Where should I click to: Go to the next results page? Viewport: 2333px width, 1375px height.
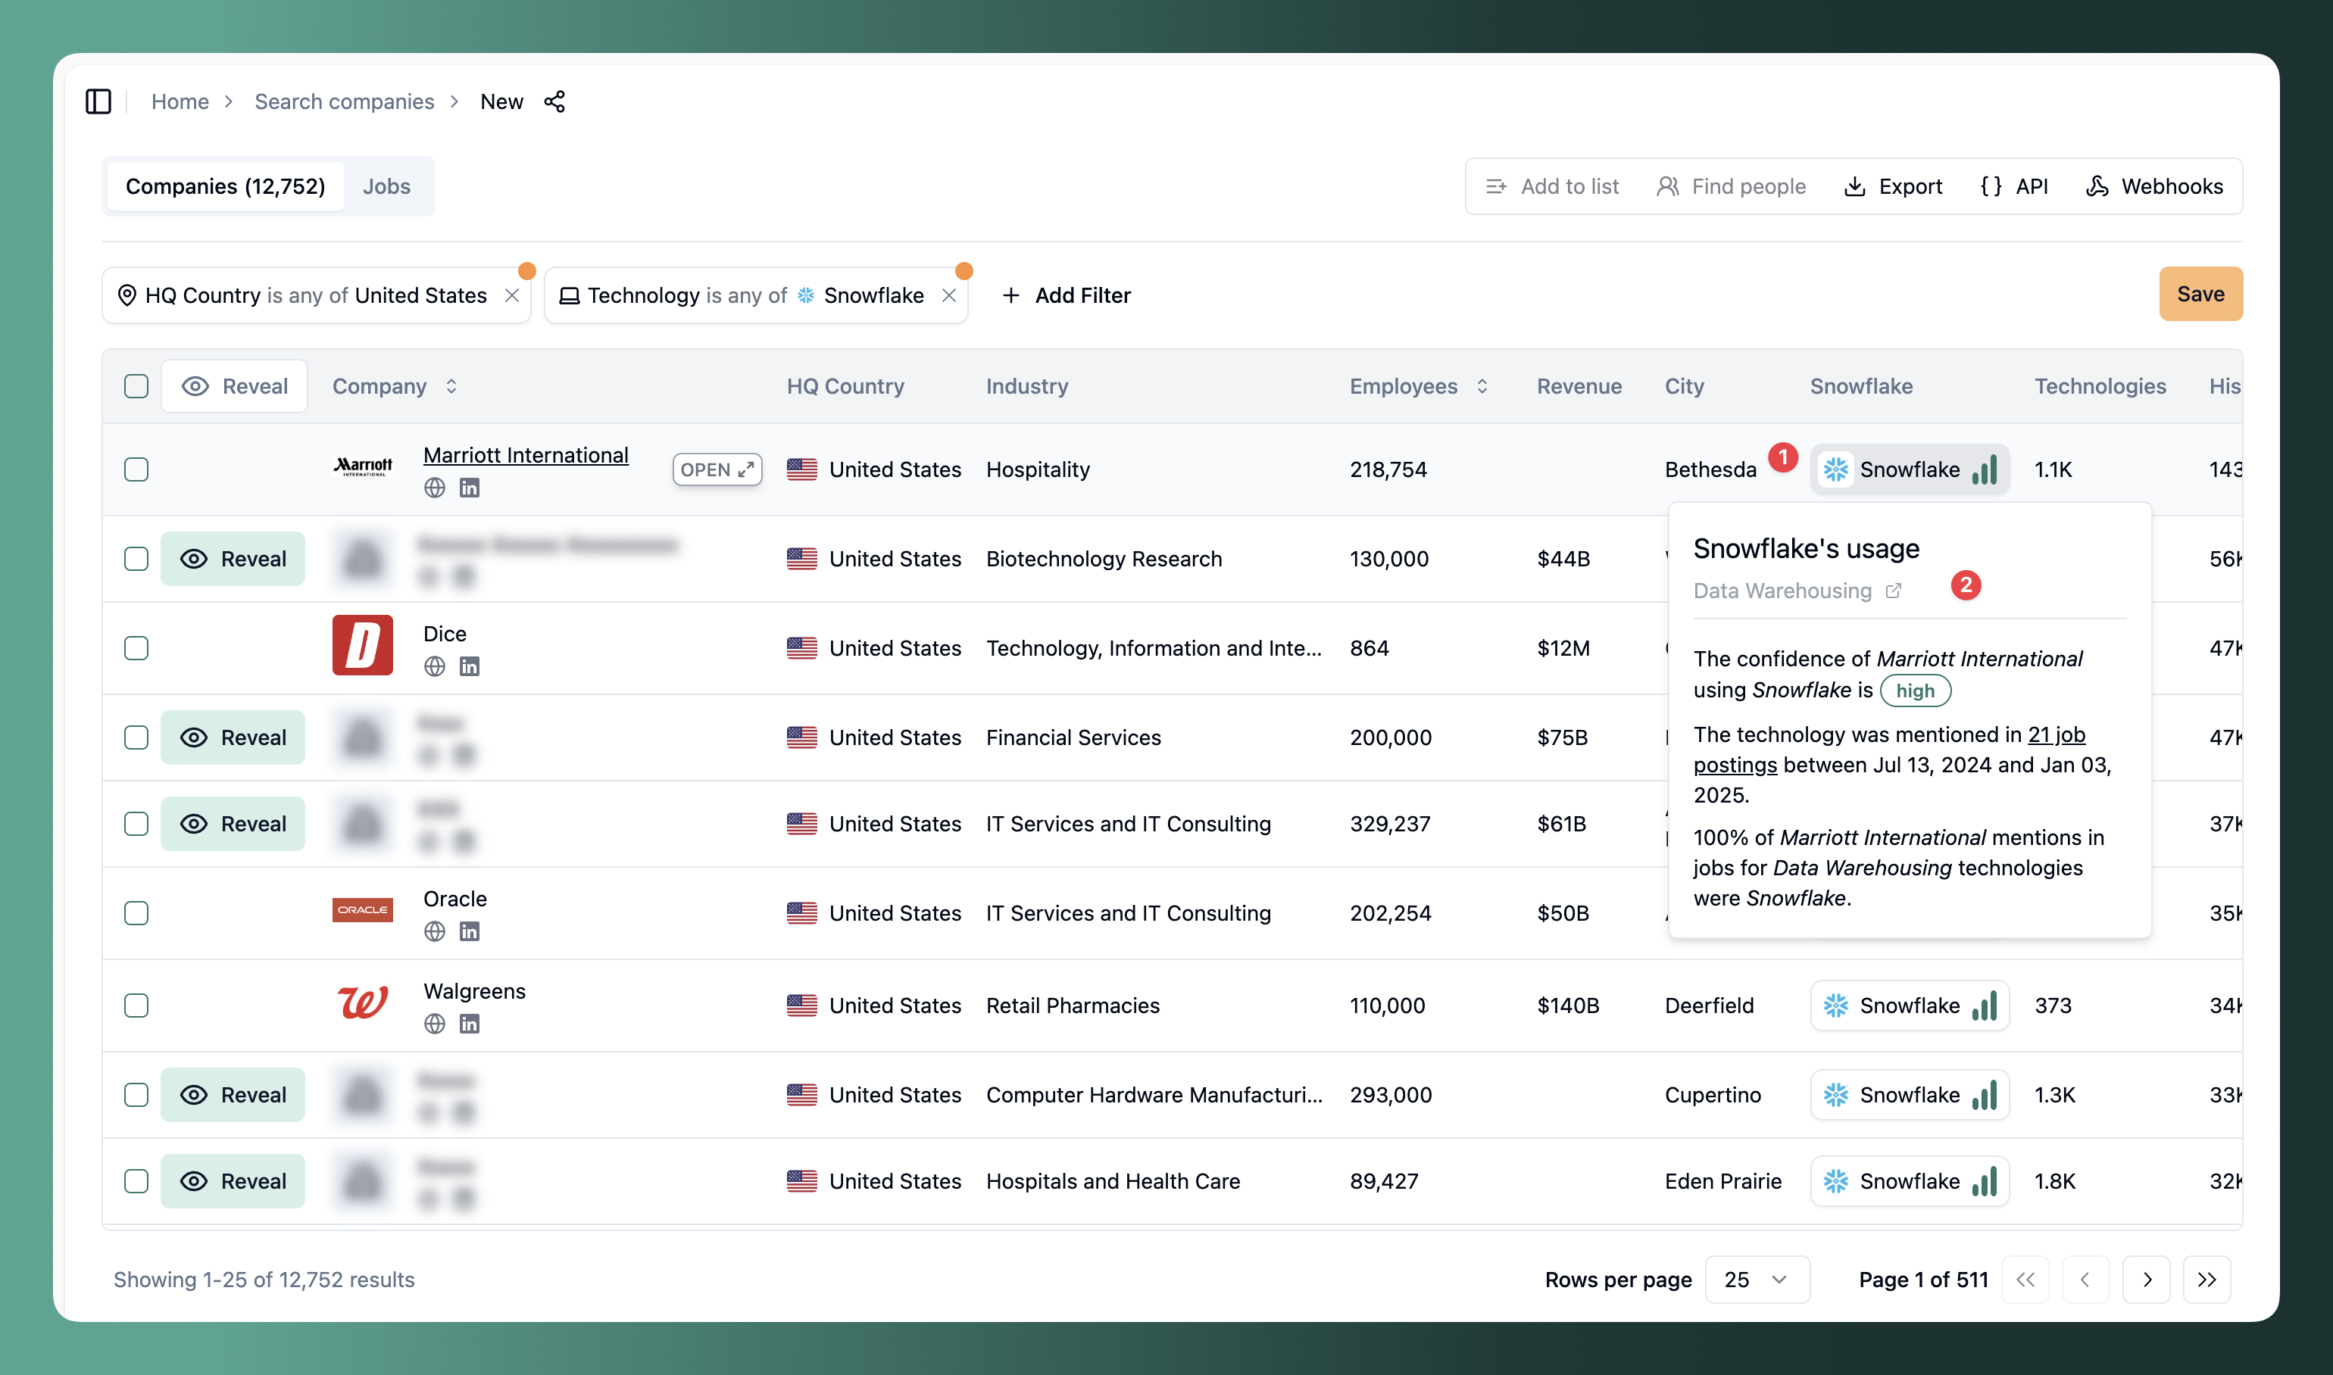2147,1280
